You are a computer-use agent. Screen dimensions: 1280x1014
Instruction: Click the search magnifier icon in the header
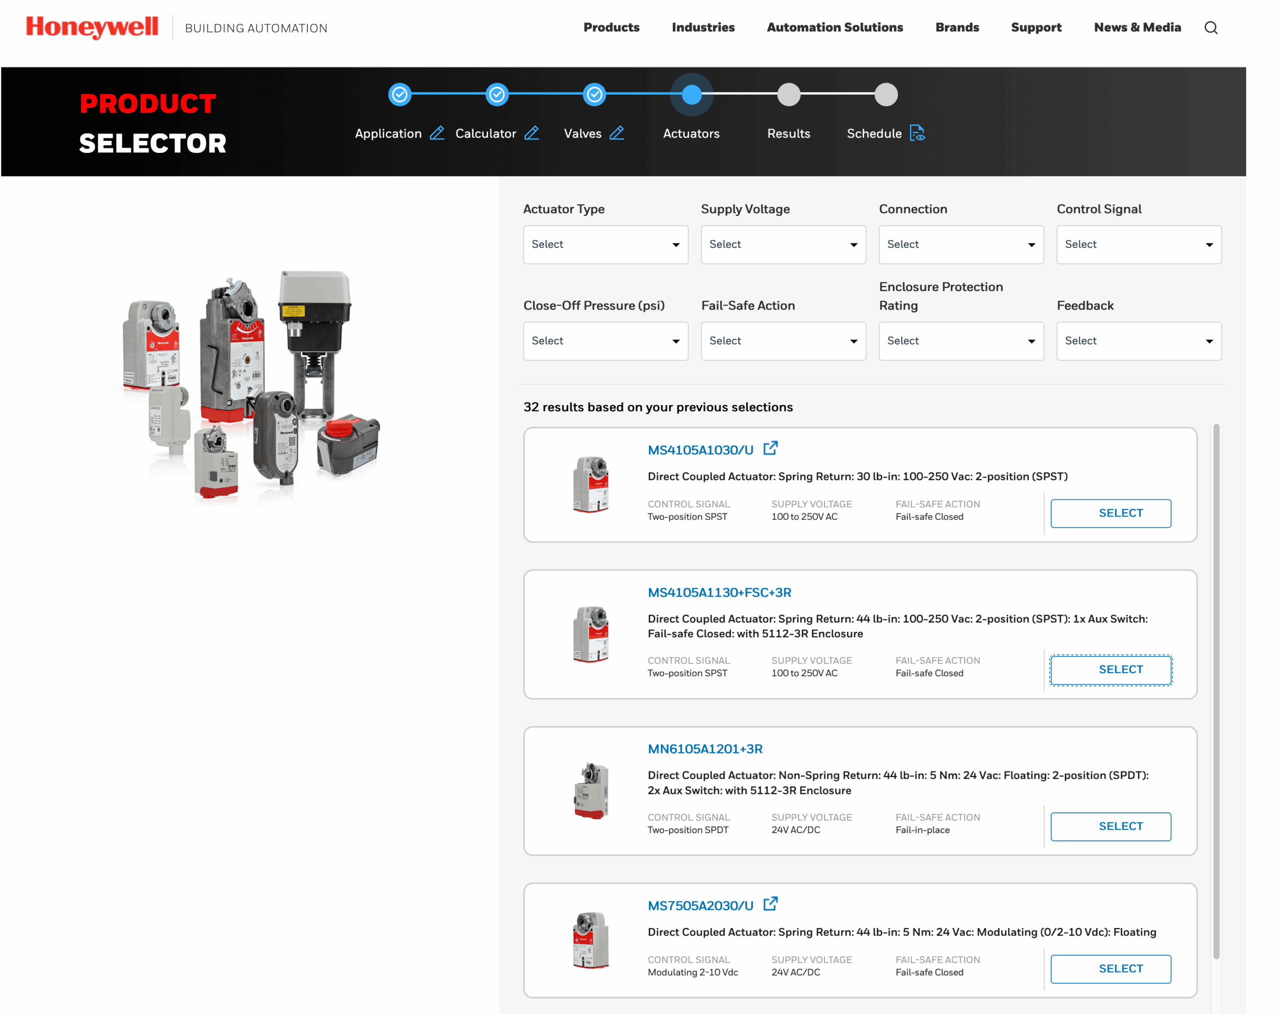tap(1211, 27)
